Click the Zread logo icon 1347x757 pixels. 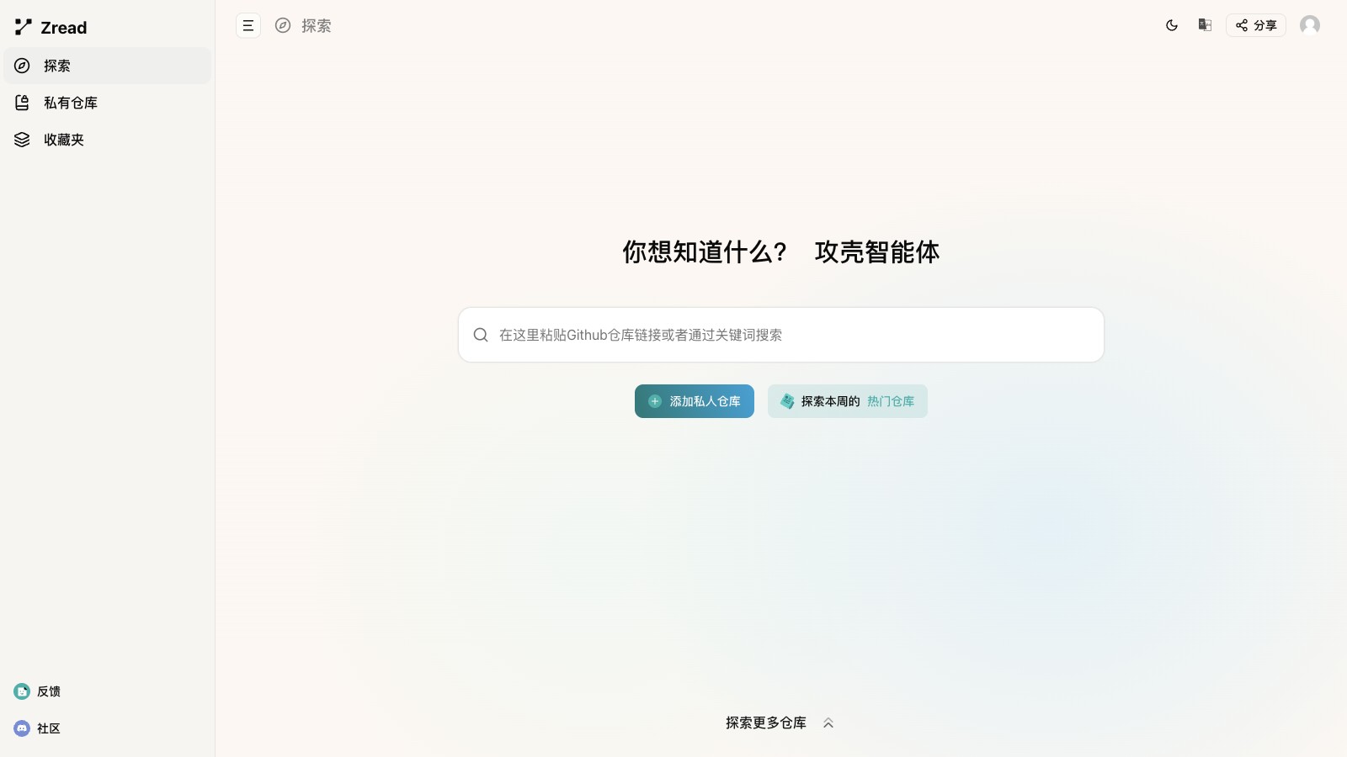click(23, 26)
